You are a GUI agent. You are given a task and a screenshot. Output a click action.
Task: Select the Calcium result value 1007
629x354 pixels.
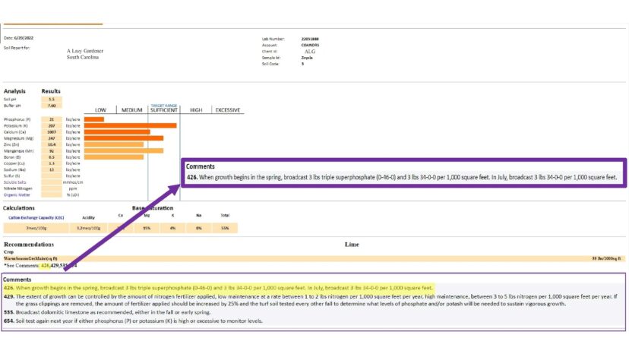pos(52,132)
